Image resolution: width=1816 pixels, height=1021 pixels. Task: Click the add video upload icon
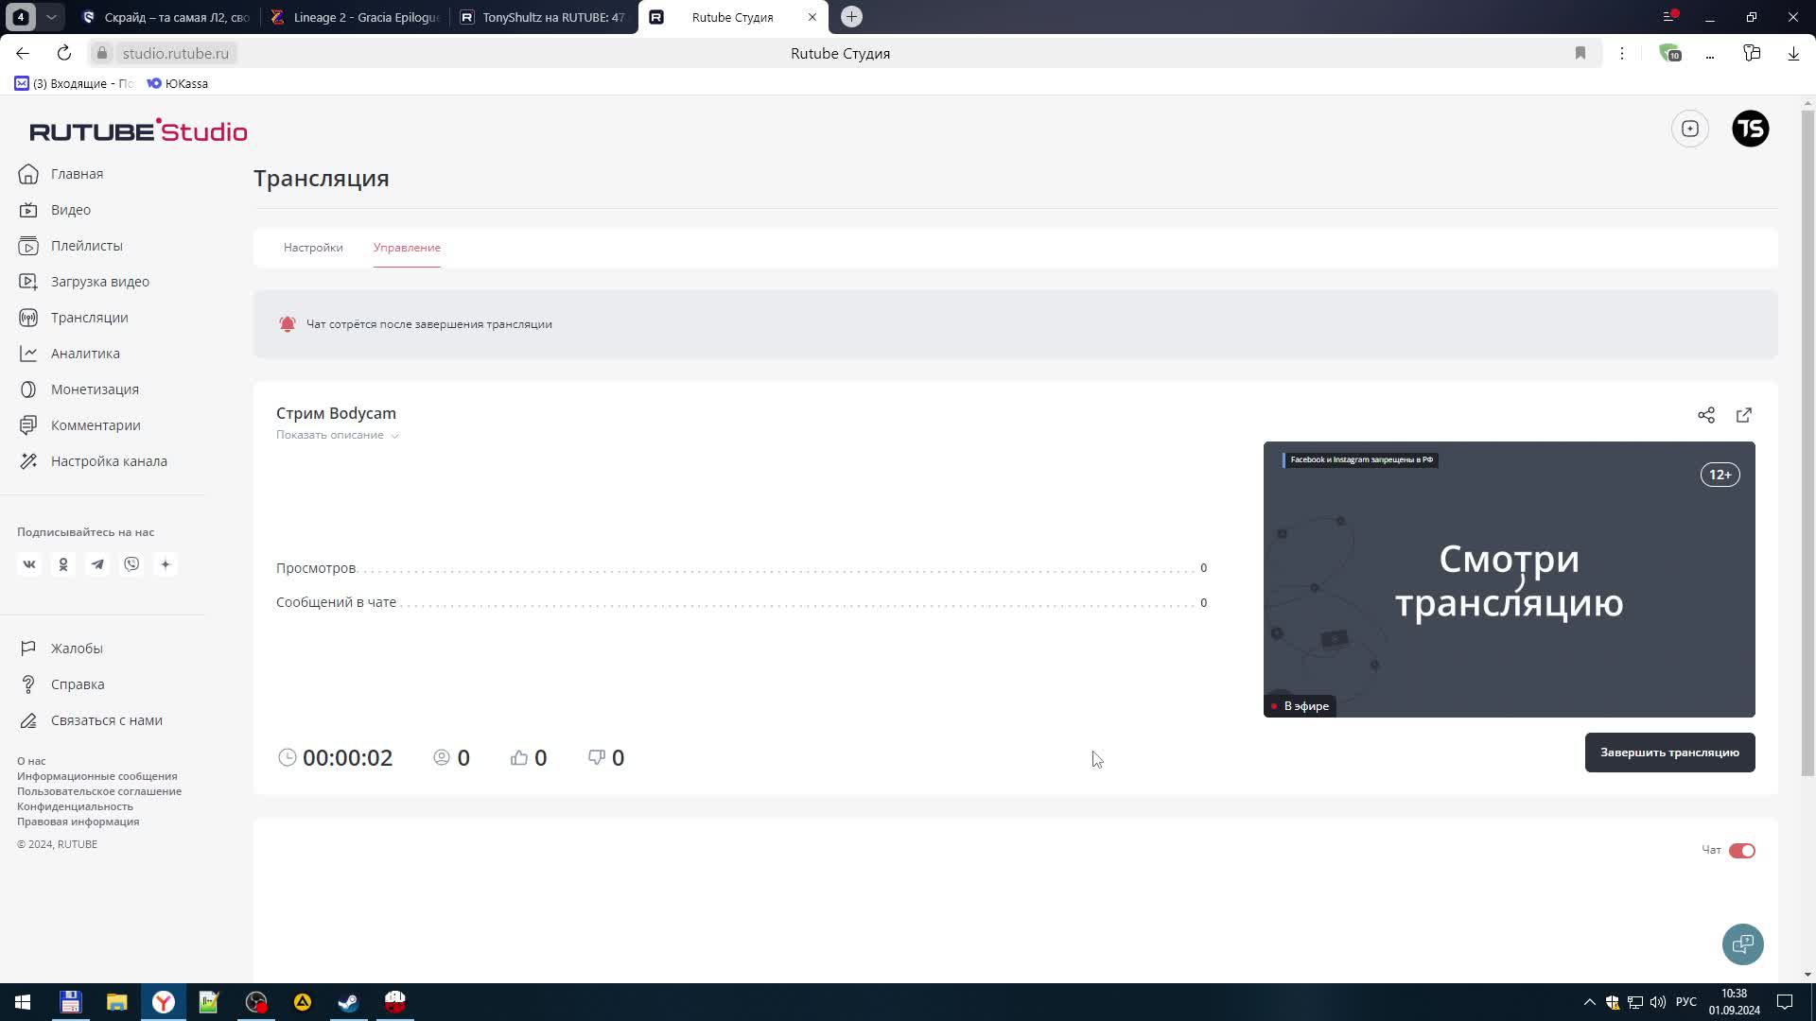1689,129
